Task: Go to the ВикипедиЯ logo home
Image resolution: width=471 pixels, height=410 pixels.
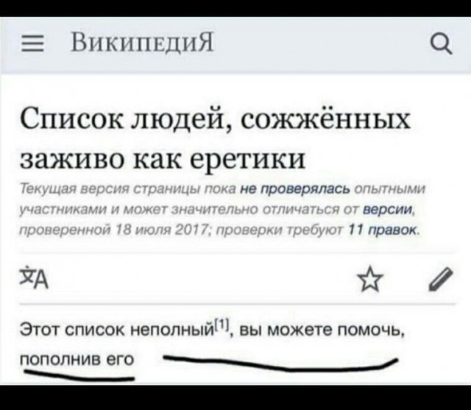Action: (x=142, y=43)
